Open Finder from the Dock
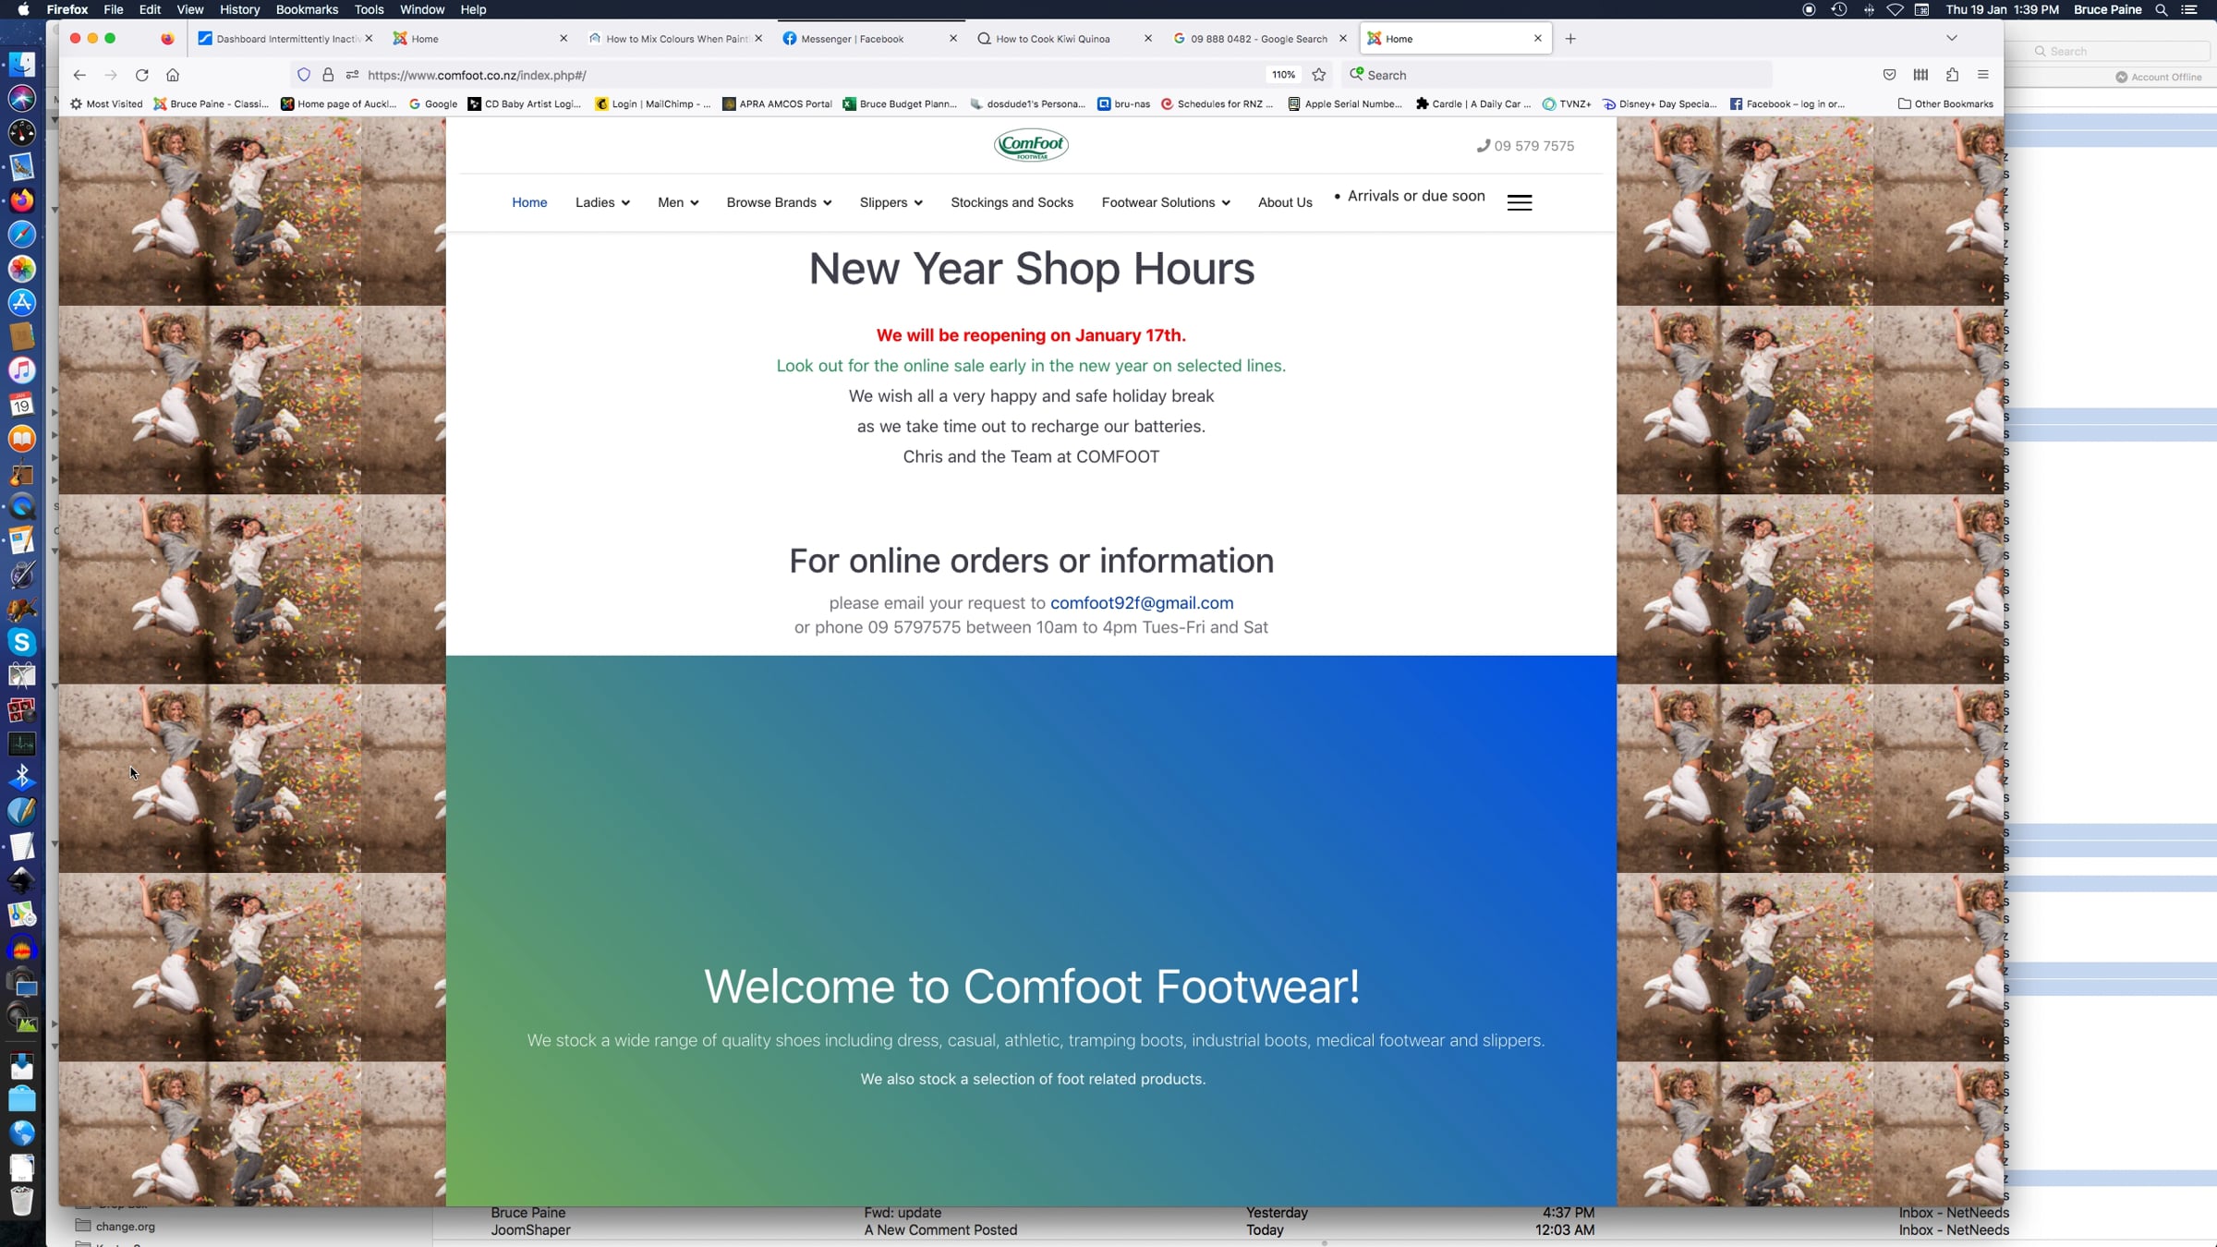2217x1247 pixels. pyautogui.click(x=22, y=65)
